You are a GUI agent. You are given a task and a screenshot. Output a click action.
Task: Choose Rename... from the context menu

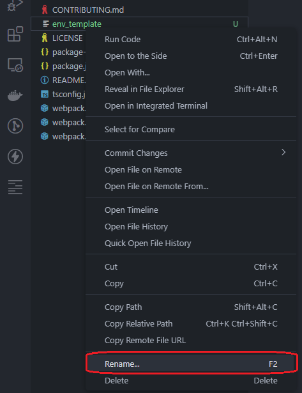[x=191, y=364]
